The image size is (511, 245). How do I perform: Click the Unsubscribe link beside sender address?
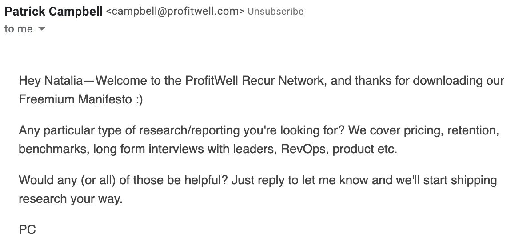point(275,12)
